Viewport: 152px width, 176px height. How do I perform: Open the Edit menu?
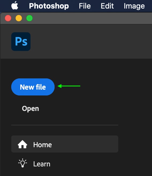(x=107, y=6)
